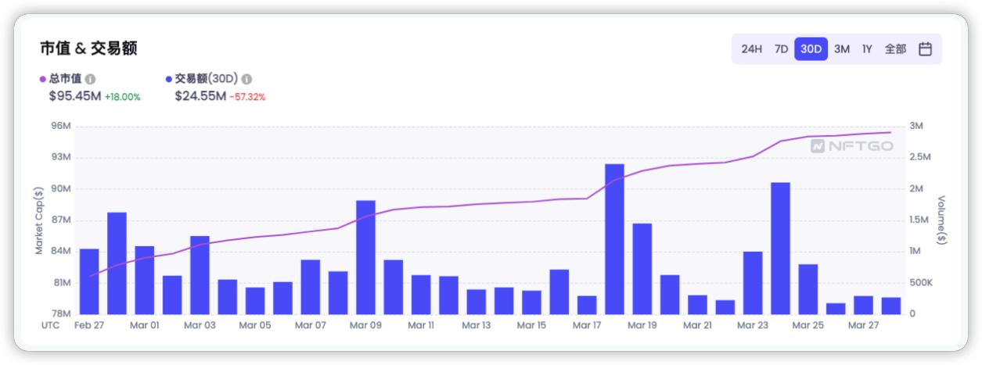Show the 全部 full history range

point(895,48)
